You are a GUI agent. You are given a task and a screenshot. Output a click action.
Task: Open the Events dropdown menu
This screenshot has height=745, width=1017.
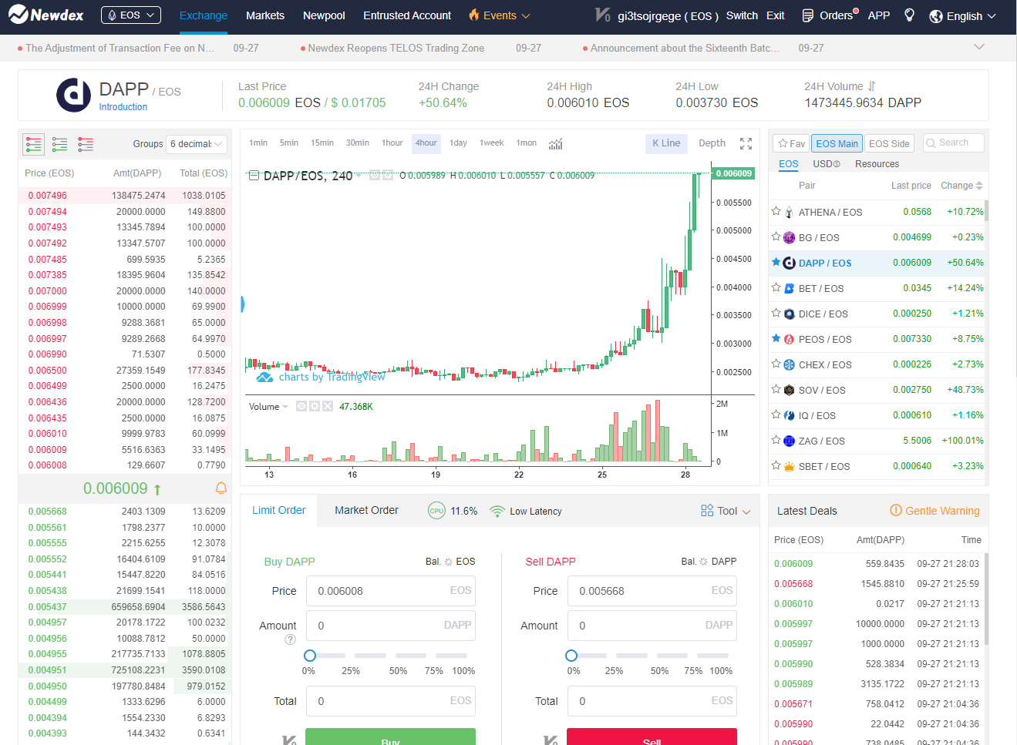[499, 15]
